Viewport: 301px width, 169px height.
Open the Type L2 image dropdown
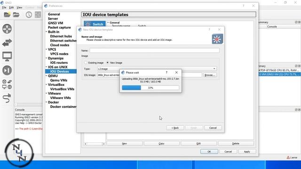pyautogui.click(x=157, y=69)
